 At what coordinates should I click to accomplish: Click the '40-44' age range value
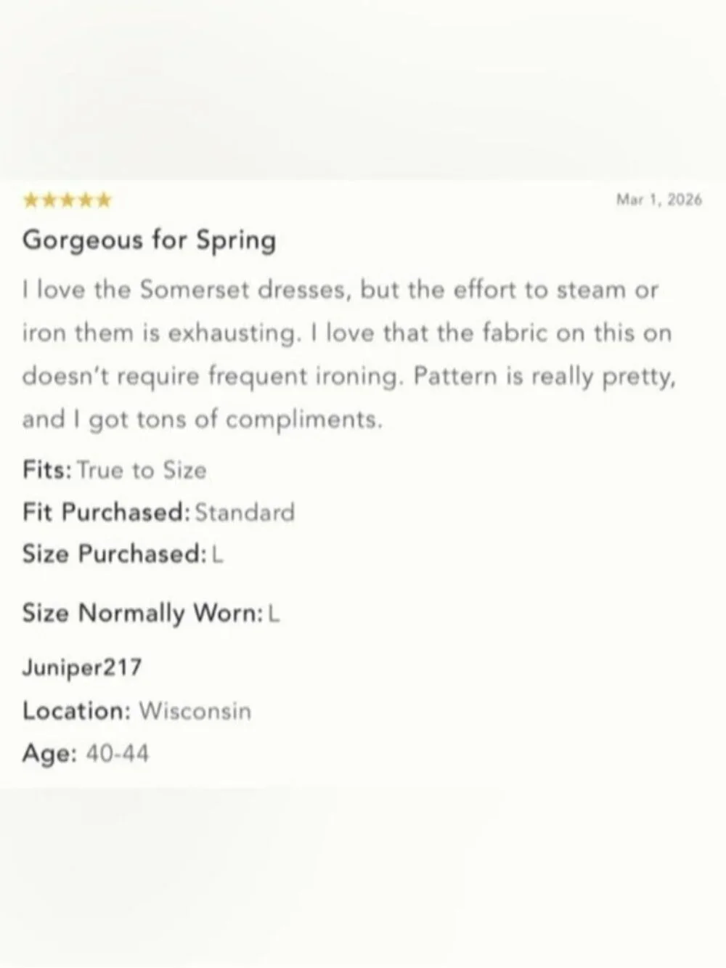[x=117, y=753]
